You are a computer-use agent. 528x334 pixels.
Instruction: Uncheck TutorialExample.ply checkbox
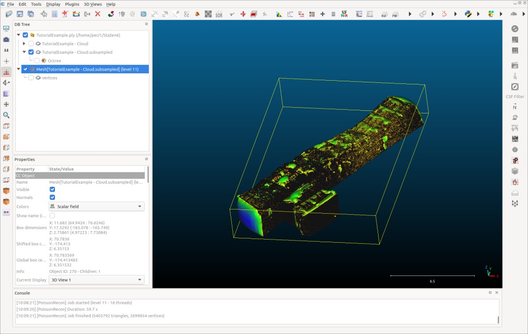tap(25, 35)
